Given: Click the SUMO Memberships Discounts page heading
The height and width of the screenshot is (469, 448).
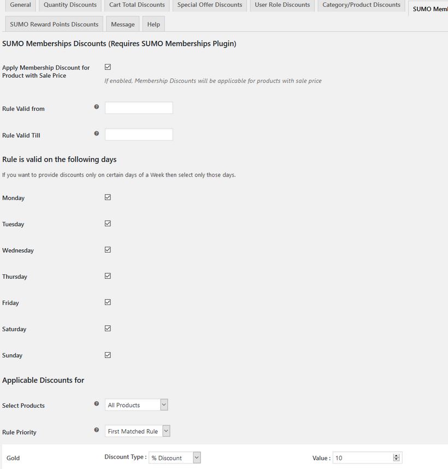Looking at the screenshot, I should tap(119, 44).
